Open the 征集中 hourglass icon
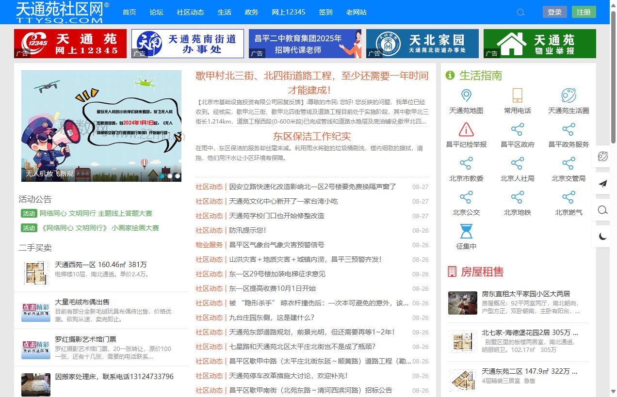 (466, 232)
